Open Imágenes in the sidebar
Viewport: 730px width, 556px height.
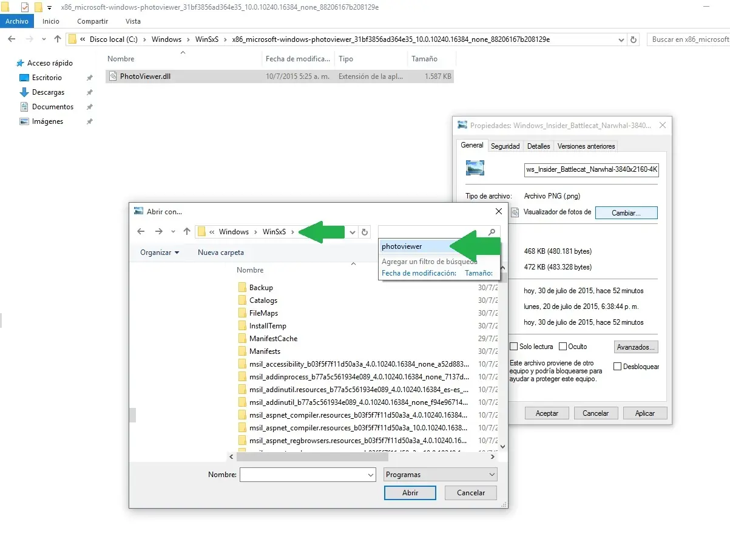(x=47, y=121)
